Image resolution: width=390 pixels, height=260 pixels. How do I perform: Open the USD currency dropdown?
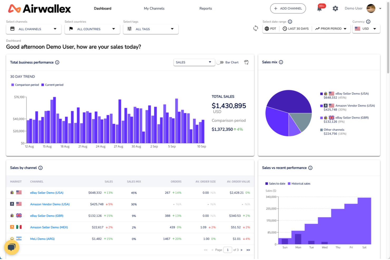pos(366,28)
